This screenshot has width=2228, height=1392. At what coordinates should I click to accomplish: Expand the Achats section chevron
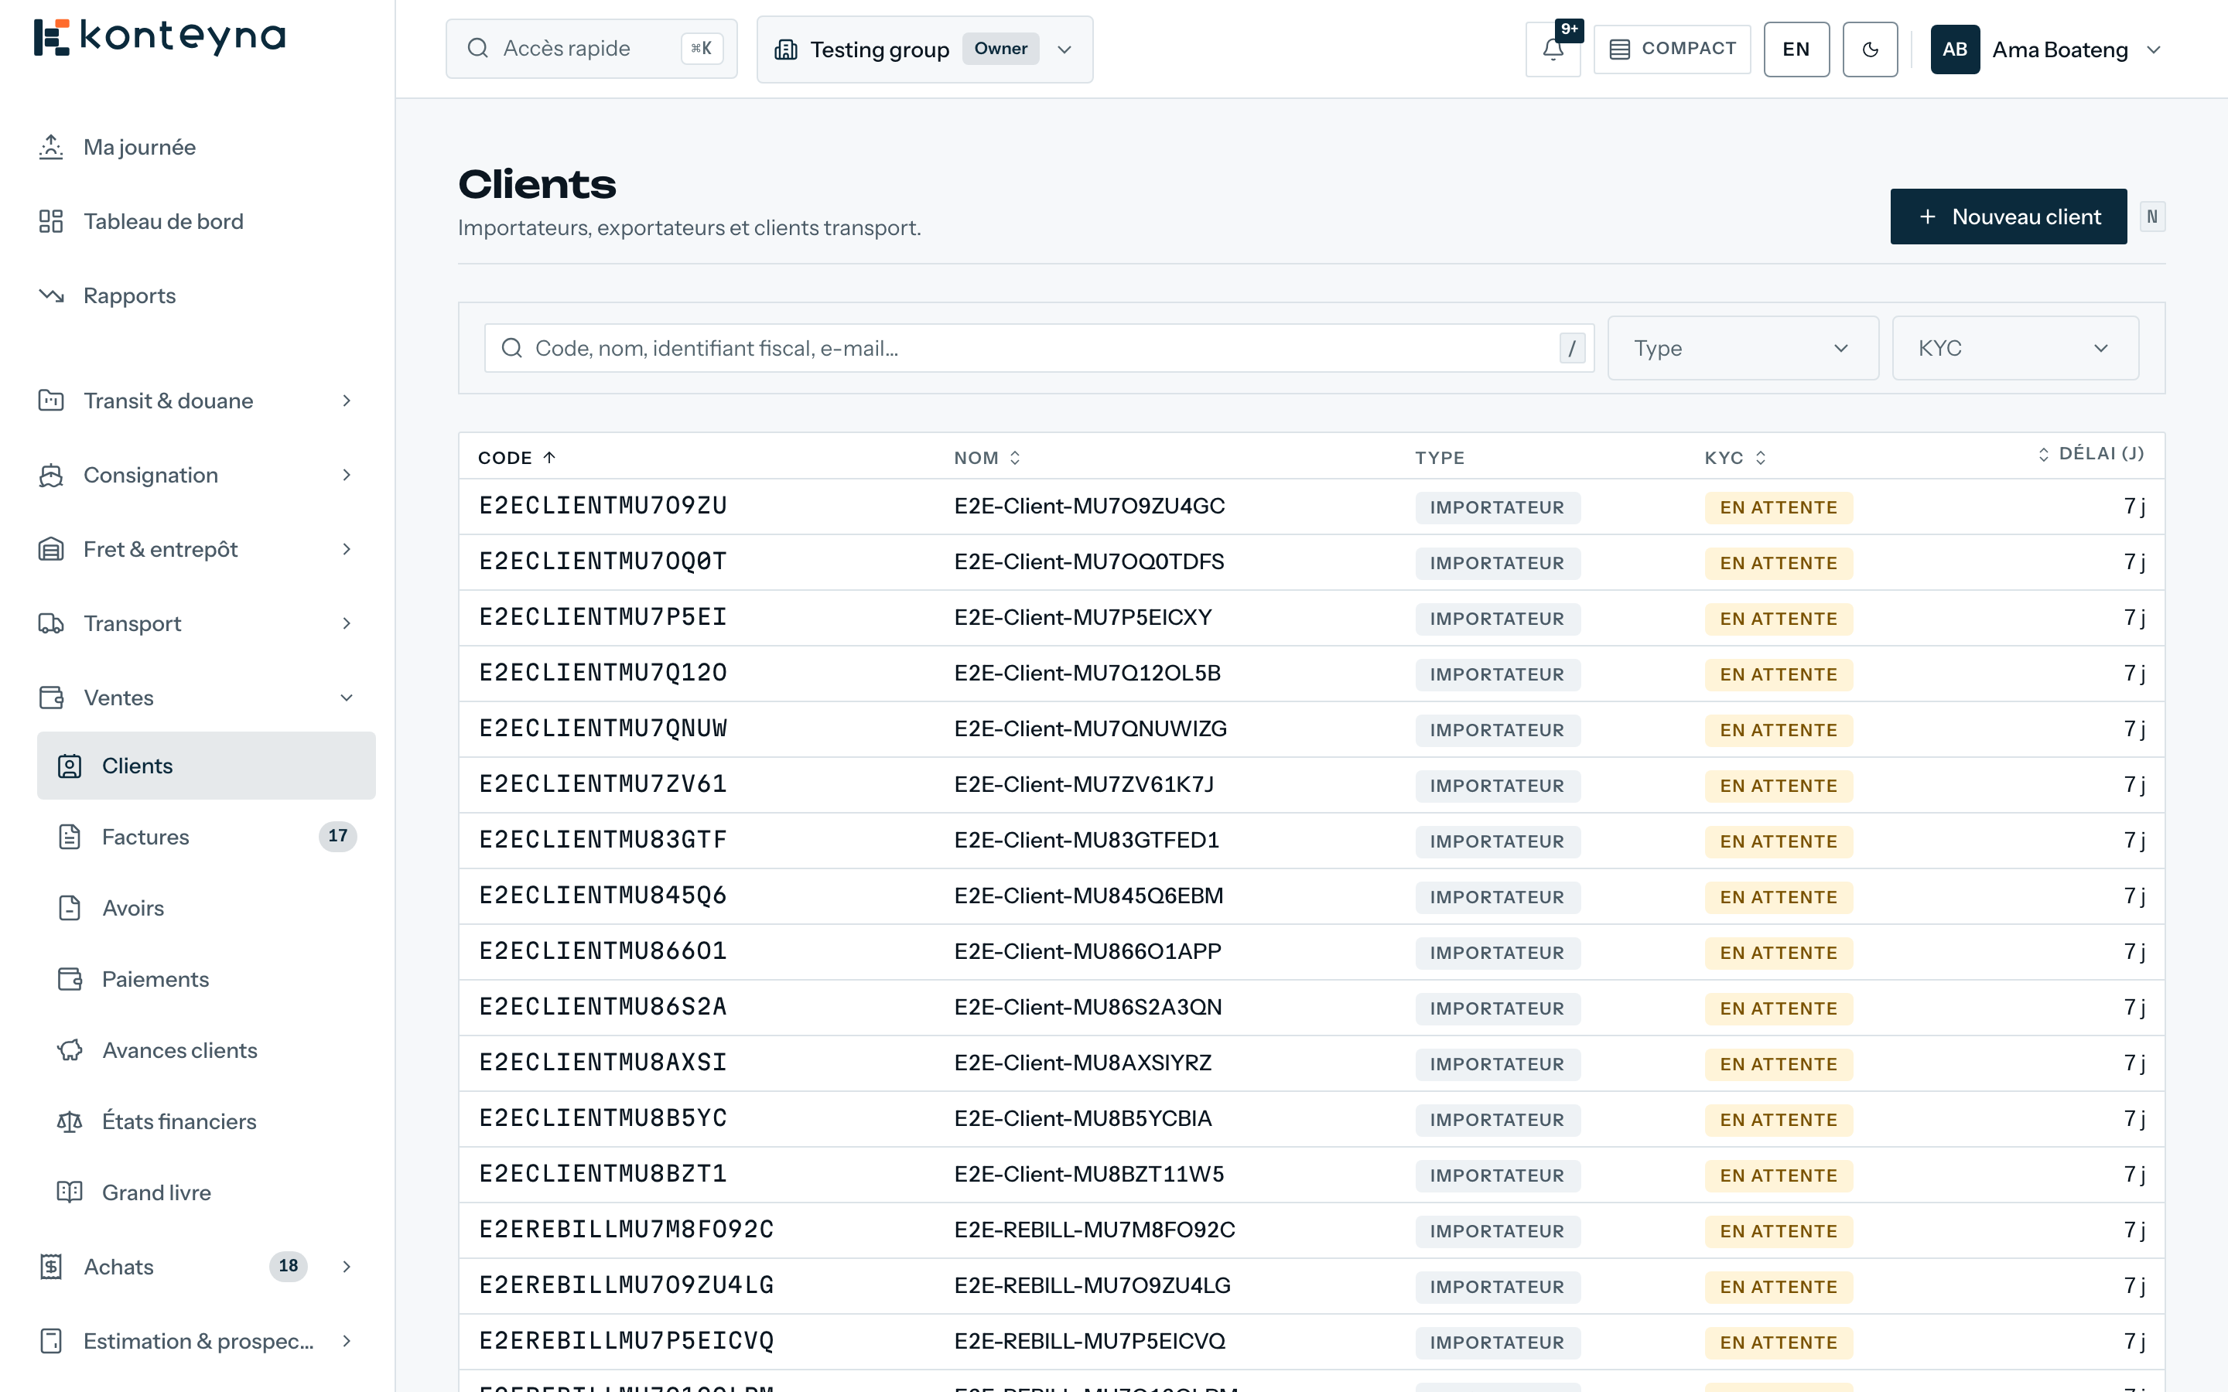coord(346,1267)
